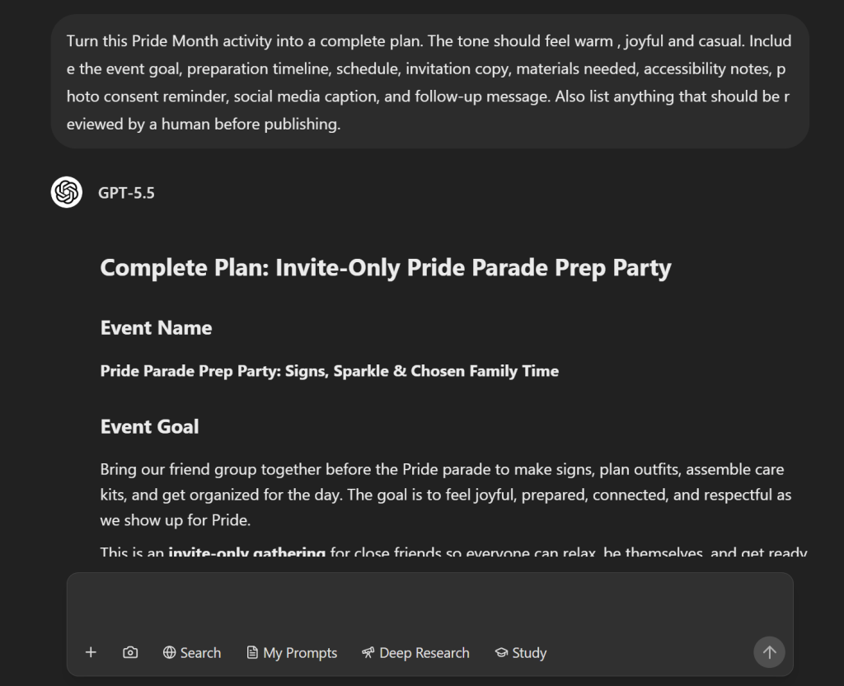844x686 pixels.
Task: Click the globe icon next to Search
Action: (169, 653)
